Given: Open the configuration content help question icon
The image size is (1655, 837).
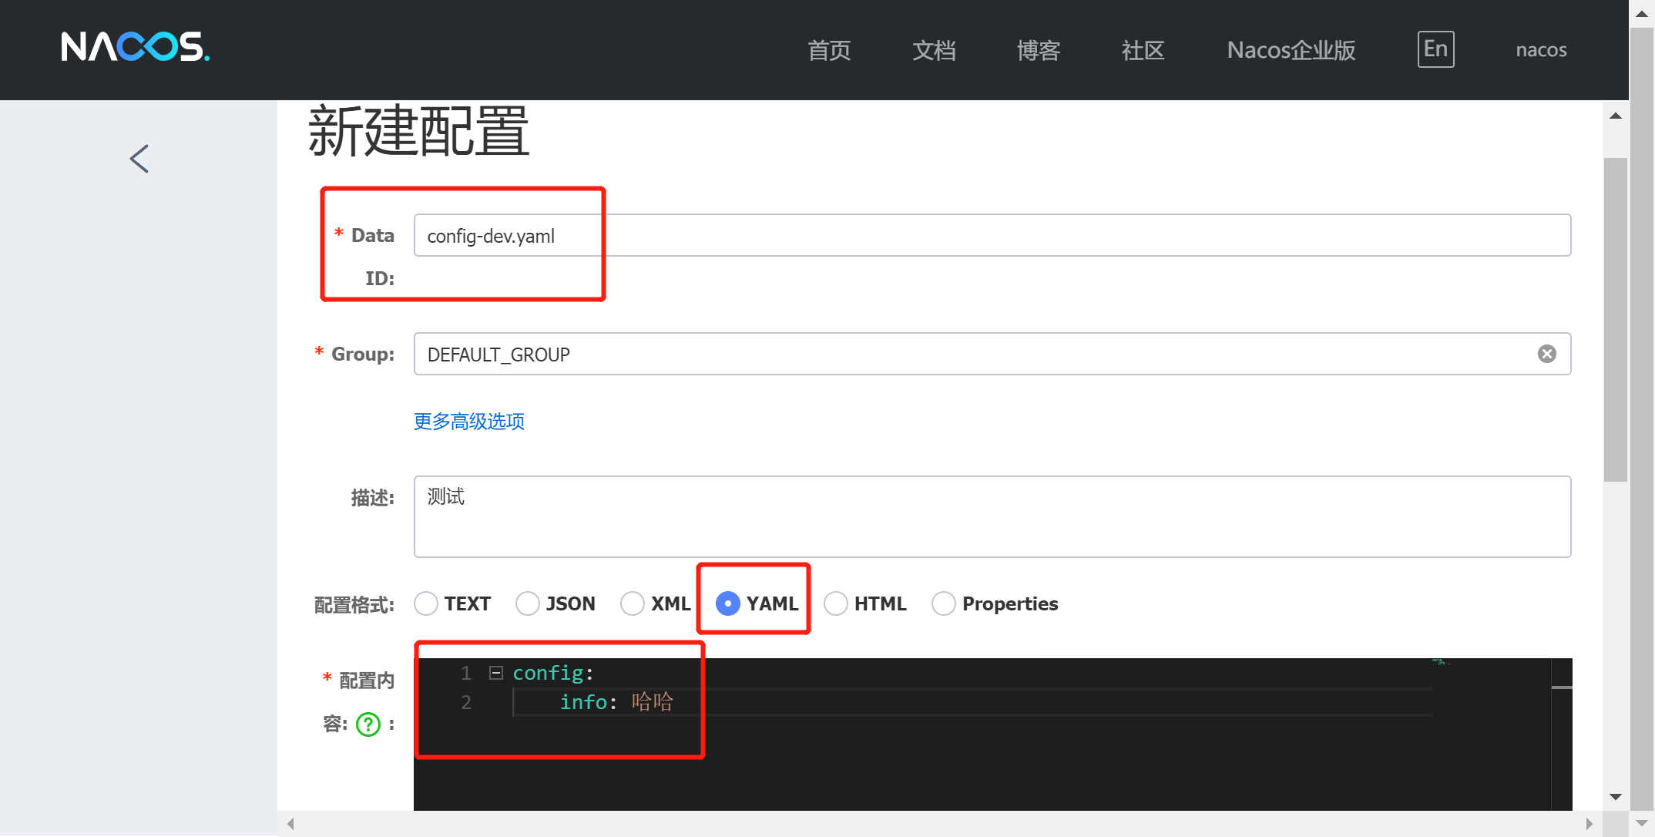Looking at the screenshot, I should click(368, 724).
